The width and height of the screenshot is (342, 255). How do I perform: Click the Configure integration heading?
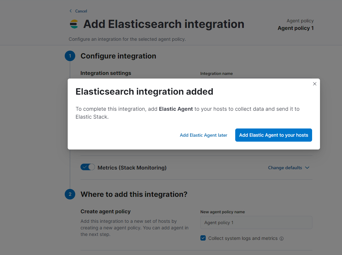[x=118, y=56]
